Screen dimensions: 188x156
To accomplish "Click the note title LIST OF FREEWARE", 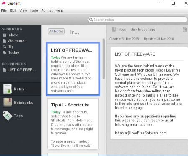I will tap(135, 54).
